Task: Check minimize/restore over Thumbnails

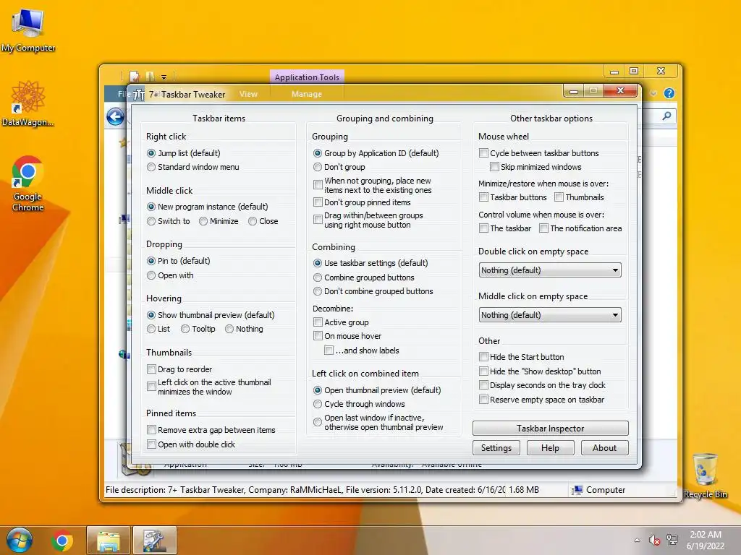Action: point(580,197)
